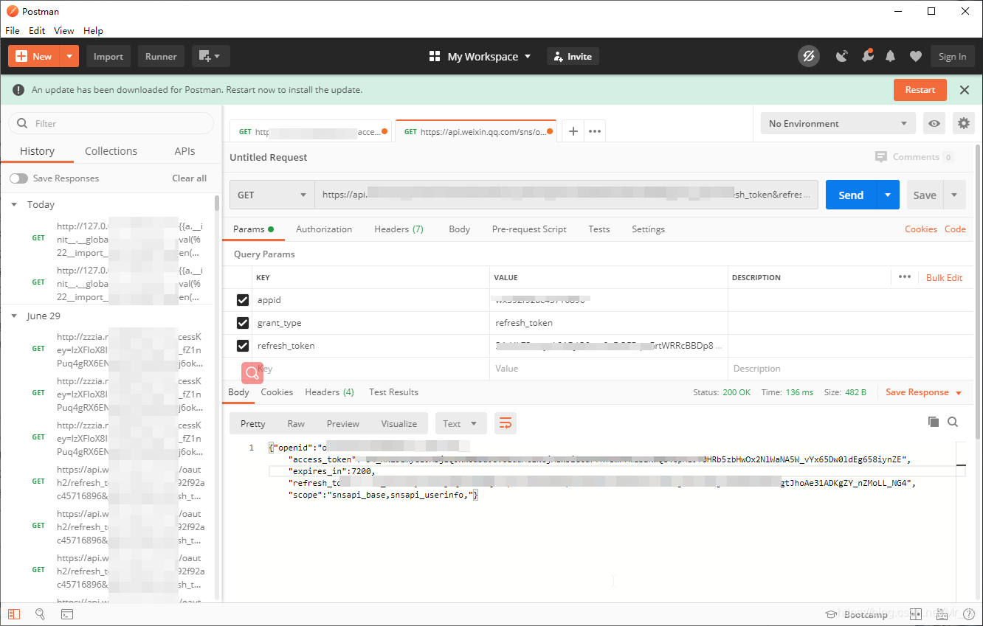Click the red magnifier floating icon
The height and width of the screenshot is (626, 983).
pos(252,373)
